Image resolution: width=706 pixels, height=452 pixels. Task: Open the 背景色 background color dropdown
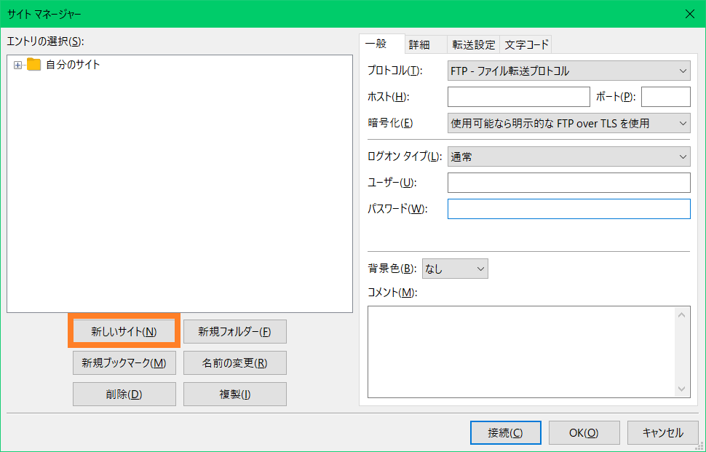455,269
